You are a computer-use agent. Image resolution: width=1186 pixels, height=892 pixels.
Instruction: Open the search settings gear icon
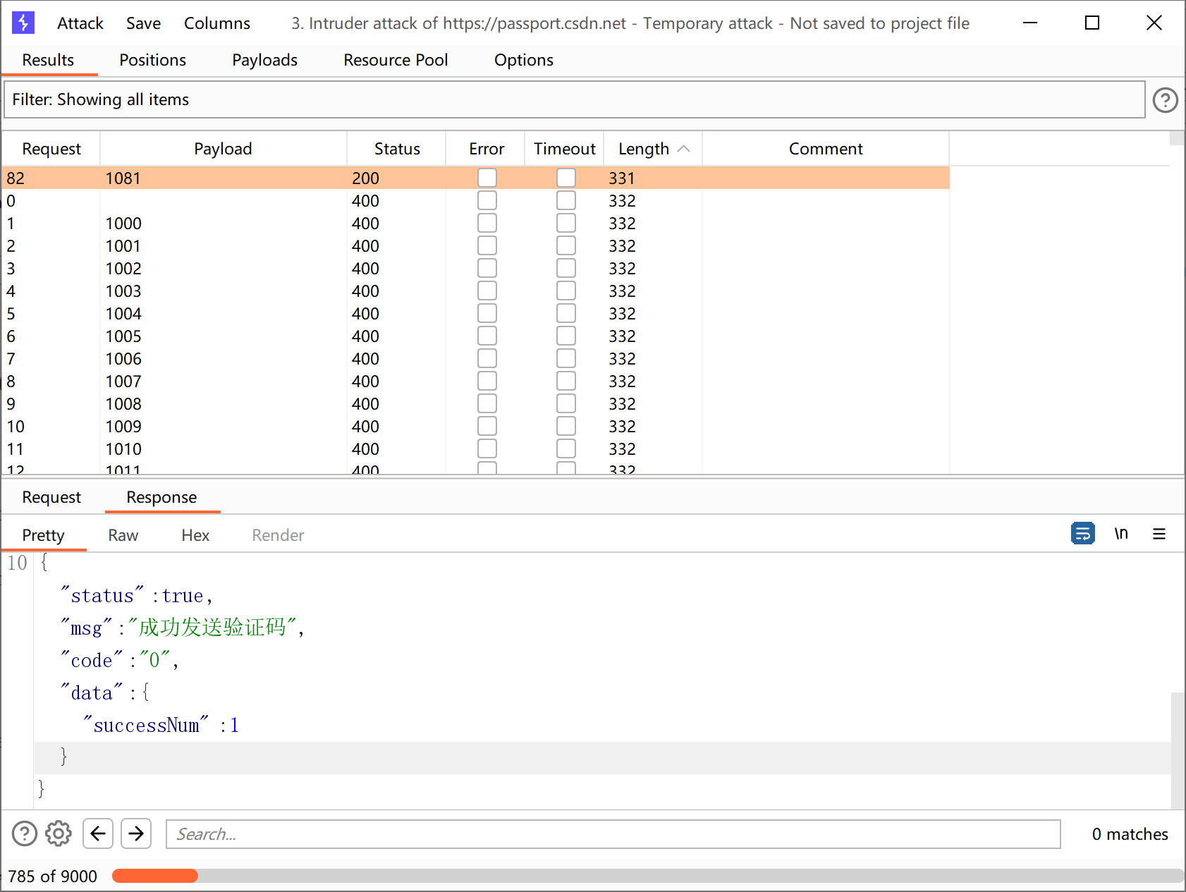59,833
